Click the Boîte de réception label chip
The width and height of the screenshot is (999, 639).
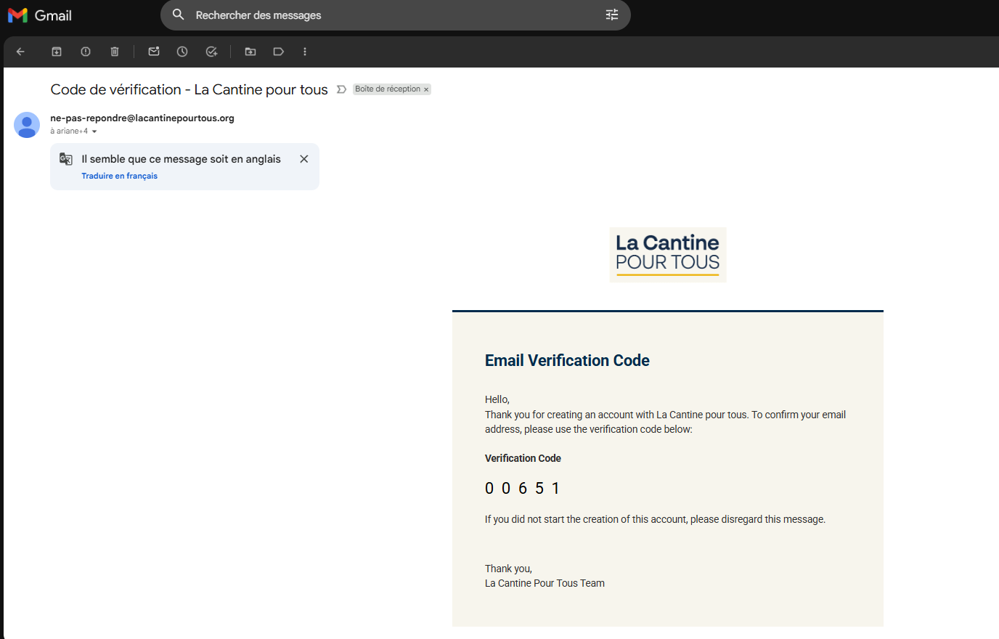(388, 89)
